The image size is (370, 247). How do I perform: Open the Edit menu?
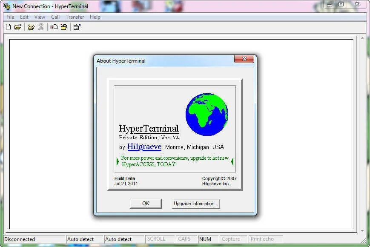[24, 17]
